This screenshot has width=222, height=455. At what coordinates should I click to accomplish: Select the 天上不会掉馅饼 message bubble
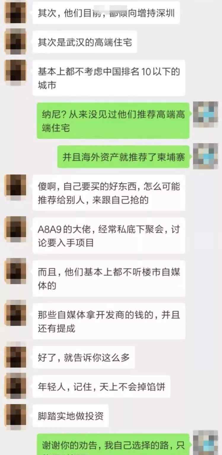(101, 387)
